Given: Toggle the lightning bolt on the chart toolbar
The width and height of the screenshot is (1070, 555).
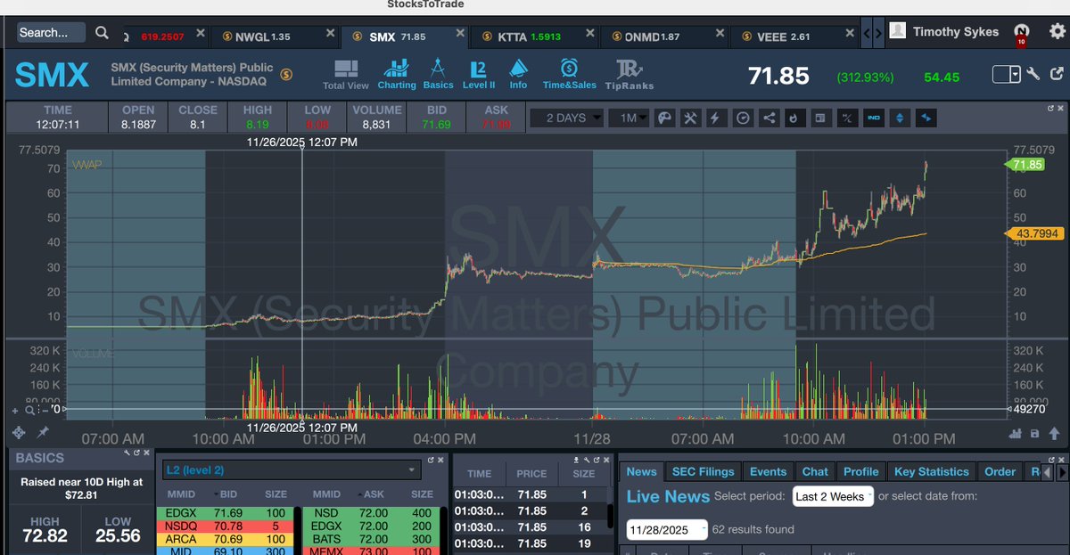Looking at the screenshot, I should pyautogui.click(x=714, y=118).
